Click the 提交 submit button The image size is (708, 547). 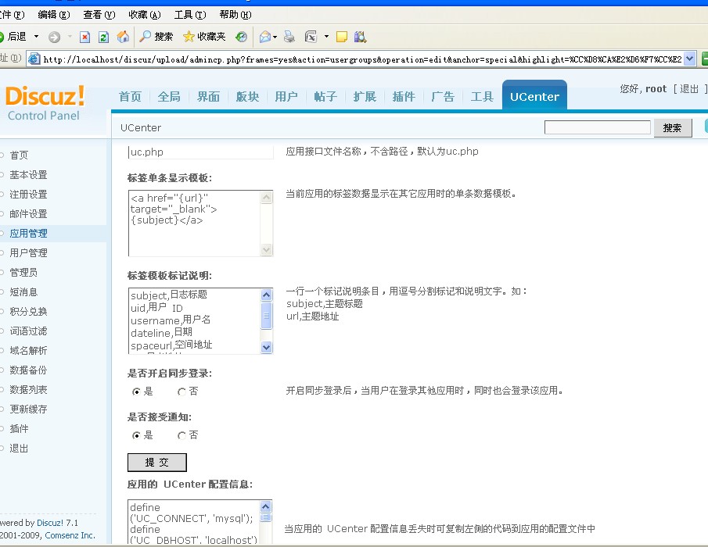[157, 463]
